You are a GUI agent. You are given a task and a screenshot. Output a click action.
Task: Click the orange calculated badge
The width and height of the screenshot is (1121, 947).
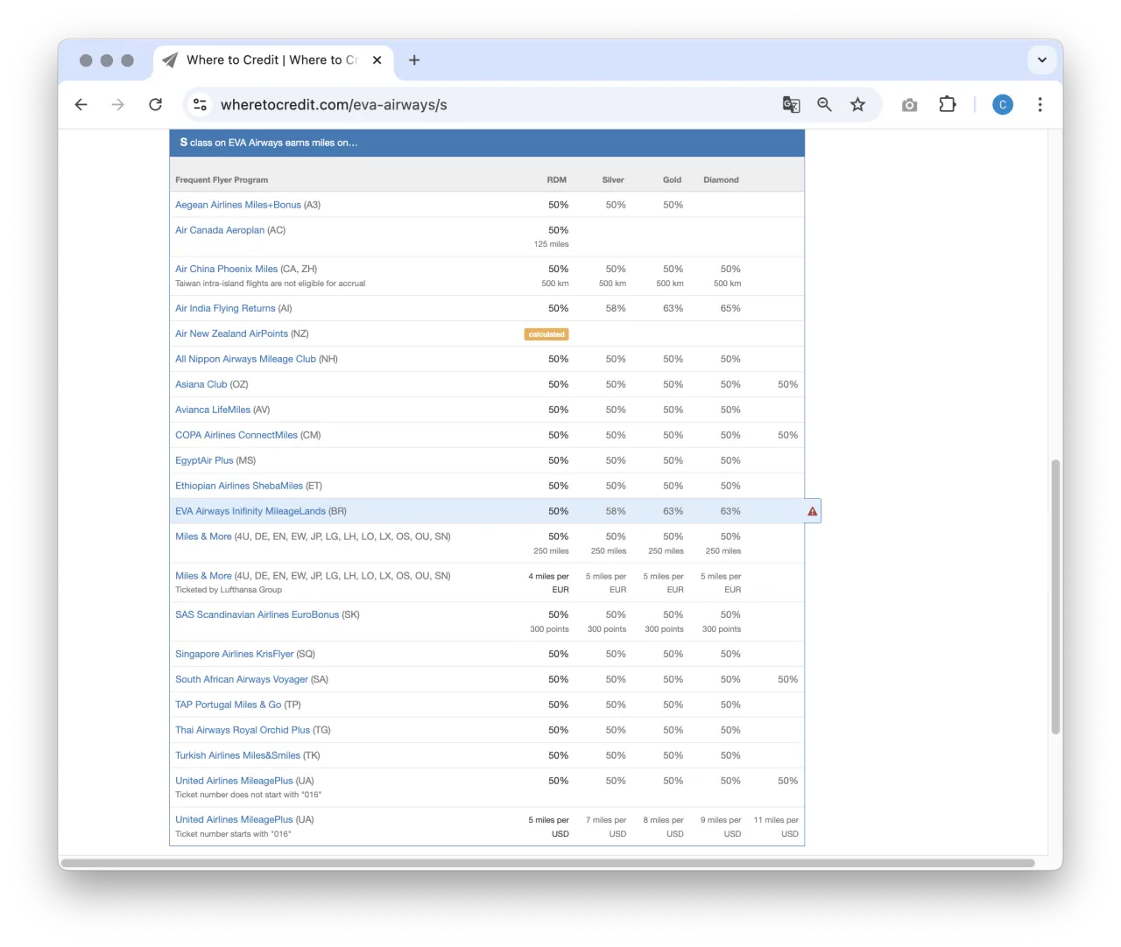coord(546,334)
